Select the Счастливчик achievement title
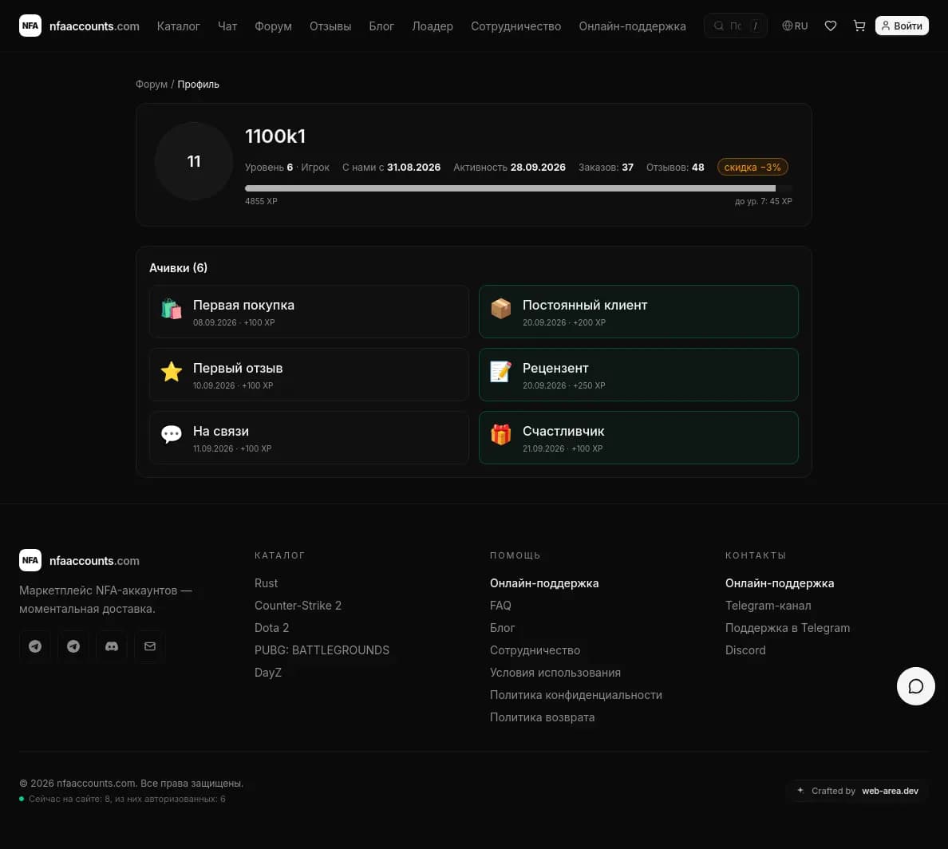 [x=563, y=431]
